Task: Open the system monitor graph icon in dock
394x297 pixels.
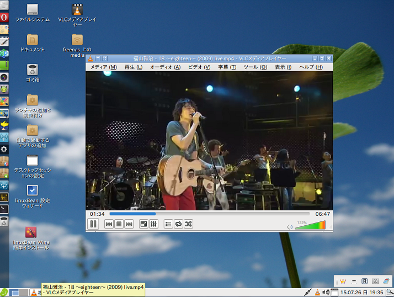Action: [x=4, y=197]
